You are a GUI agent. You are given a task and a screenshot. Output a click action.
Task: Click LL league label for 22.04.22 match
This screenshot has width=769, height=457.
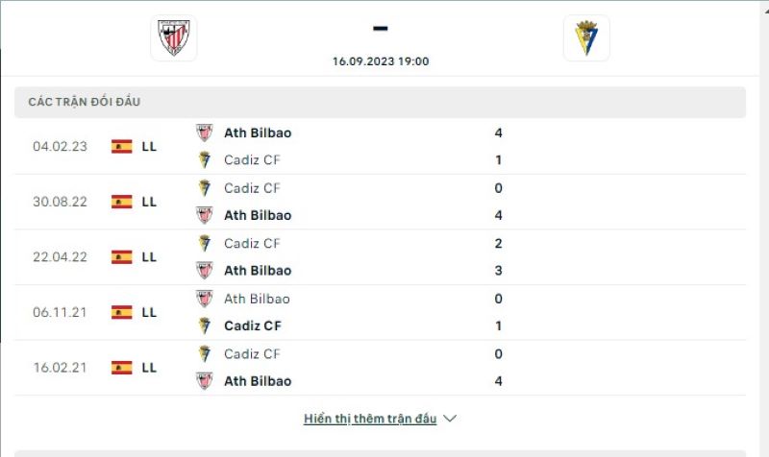pos(149,257)
